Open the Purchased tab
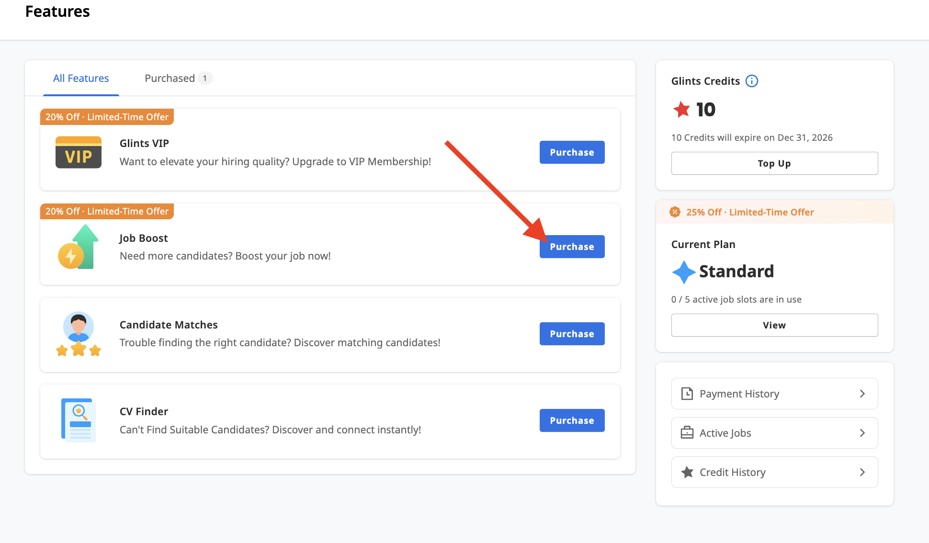 click(178, 78)
